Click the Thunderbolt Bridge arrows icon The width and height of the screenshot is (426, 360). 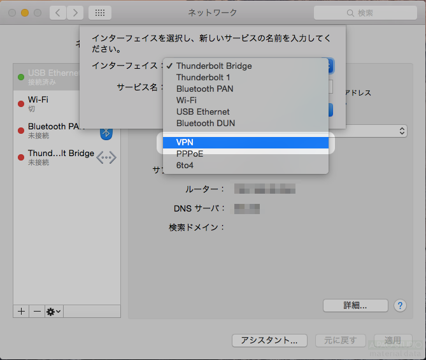click(x=106, y=157)
